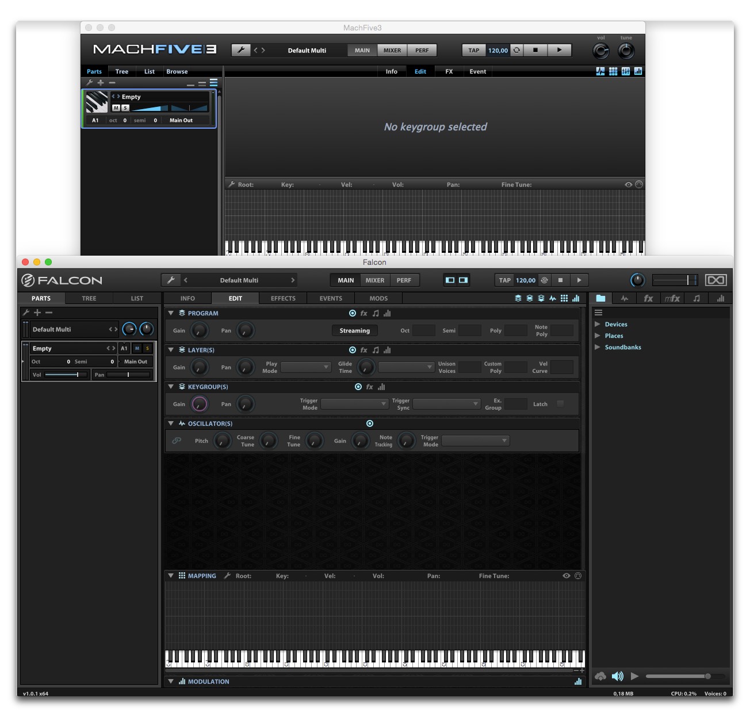Collapse the OSCILLATOR(S) section

tap(171, 423)
